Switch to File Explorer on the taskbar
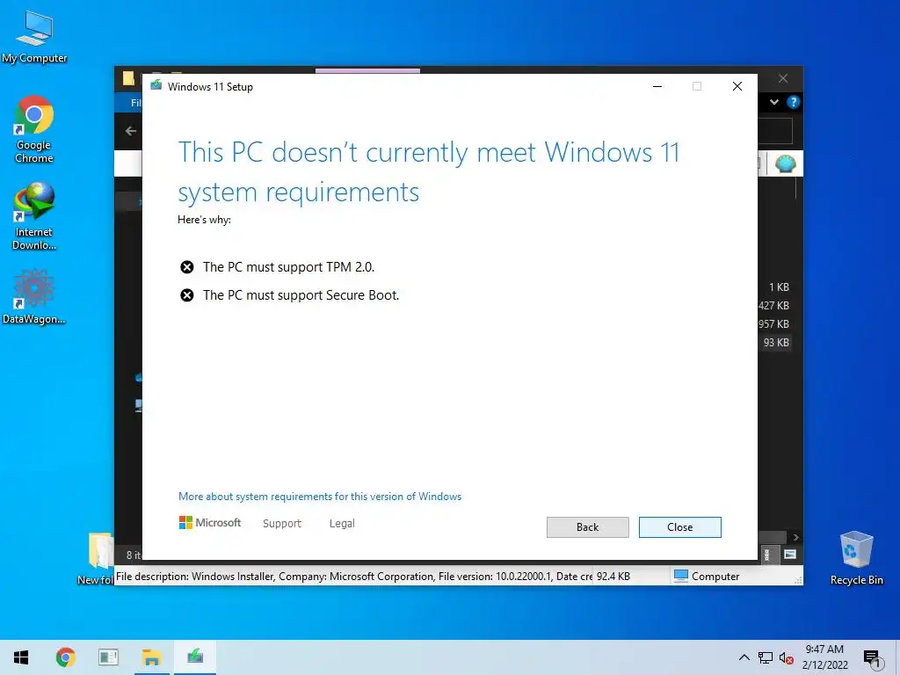The height and width of the screenshot is (675, 900). [151, 657]
